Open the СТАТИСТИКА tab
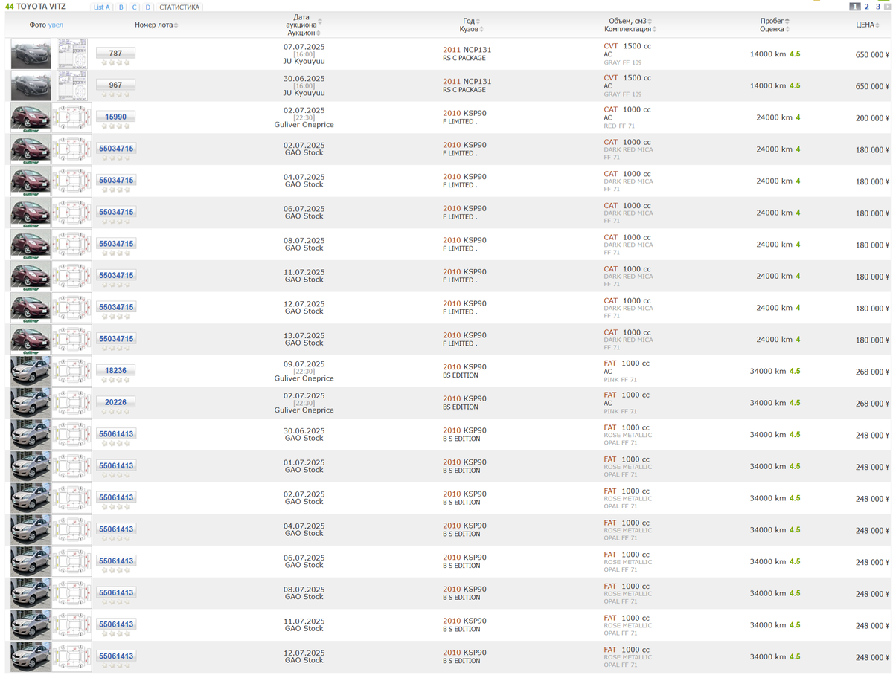This screenshot has width=893, height=675. pyautogui.click(x=179, y=7)
